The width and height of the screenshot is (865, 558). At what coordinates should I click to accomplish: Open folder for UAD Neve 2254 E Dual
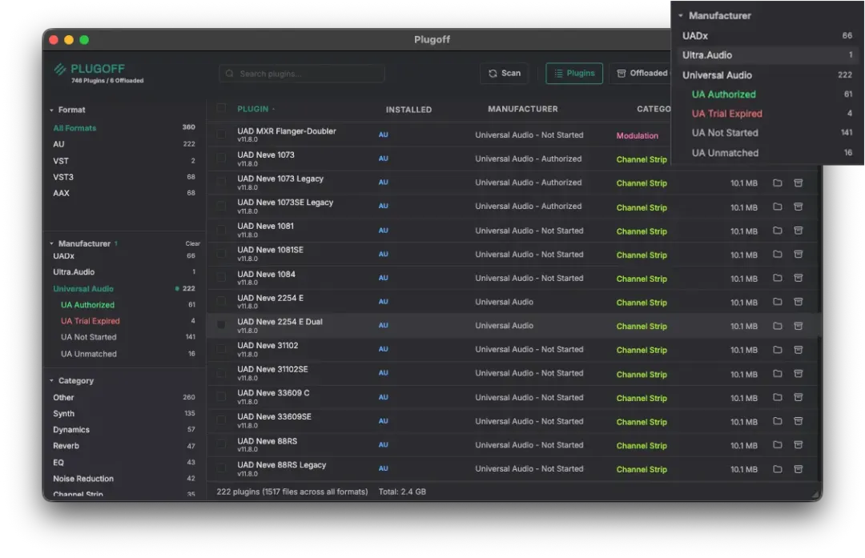point(777,326)
